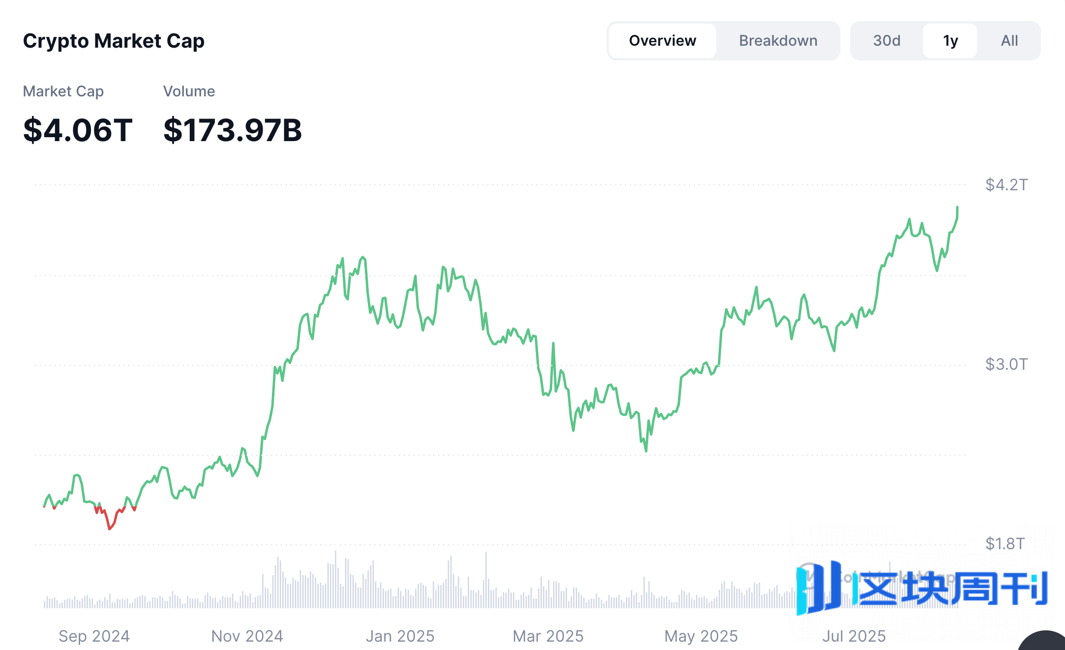
Task: Choose the 1y time range option
Action: click(950, 41)
